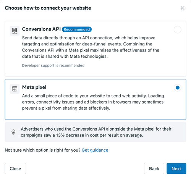
Task: Proceed with the blue Next button
Action: [x=176, y=168]
